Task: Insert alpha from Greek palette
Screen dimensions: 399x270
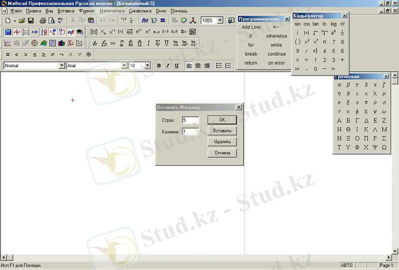Action: point(339,85)
